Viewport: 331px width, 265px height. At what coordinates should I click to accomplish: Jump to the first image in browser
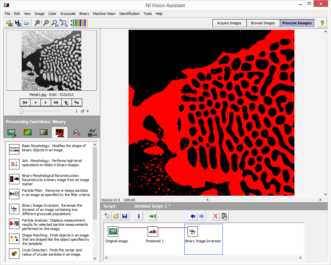click(25, 103)
